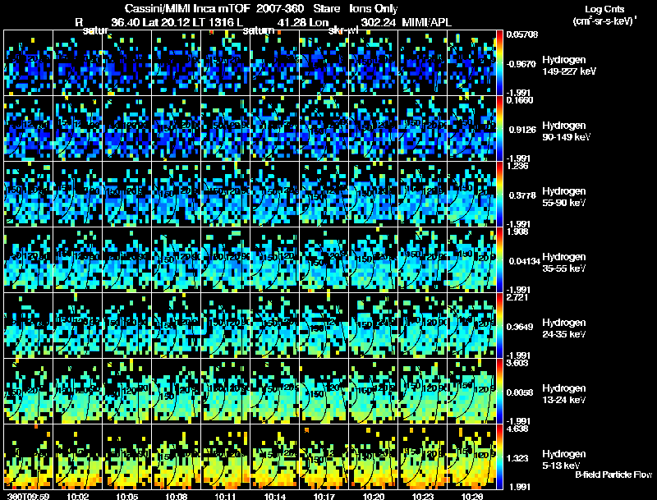657x500 pixels.
Task: Click the Hydrogen 55-90 keV color bar
Action: coord(499,195)
